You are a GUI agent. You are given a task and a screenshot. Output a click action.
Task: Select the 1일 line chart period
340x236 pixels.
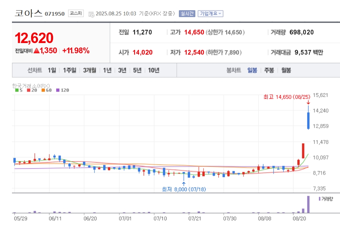(52, 70)
